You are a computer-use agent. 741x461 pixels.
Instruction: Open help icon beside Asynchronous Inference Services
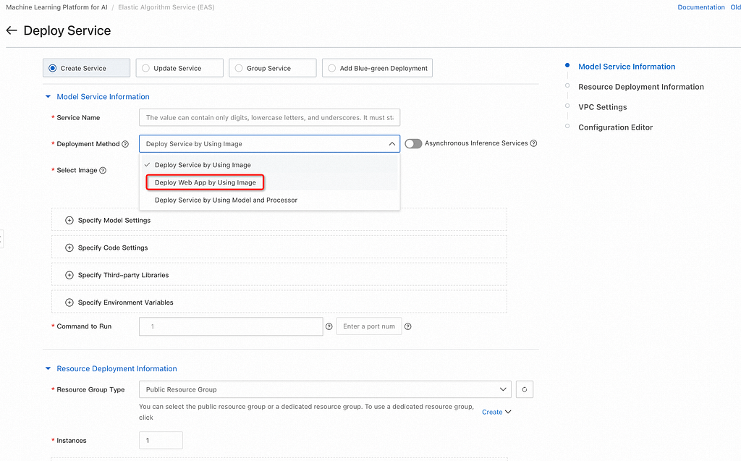(x=533, y=143)
